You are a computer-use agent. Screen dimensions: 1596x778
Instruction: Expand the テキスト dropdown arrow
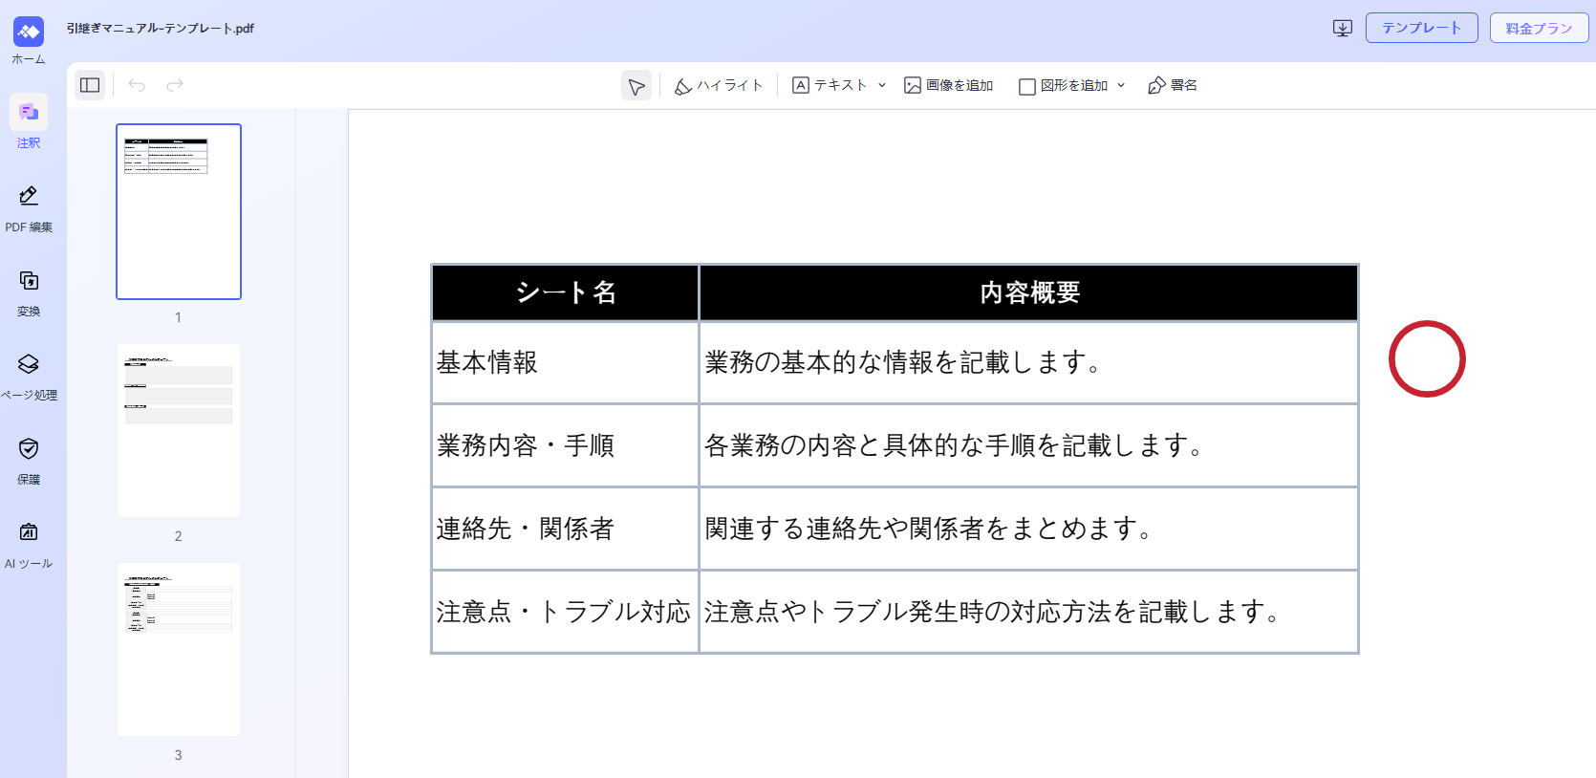(882, 85)
